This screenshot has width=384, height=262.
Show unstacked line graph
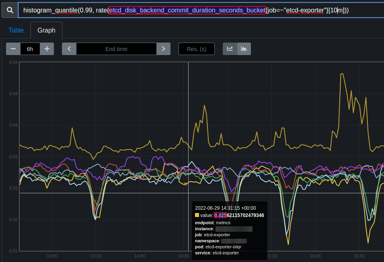pos(230,49)
